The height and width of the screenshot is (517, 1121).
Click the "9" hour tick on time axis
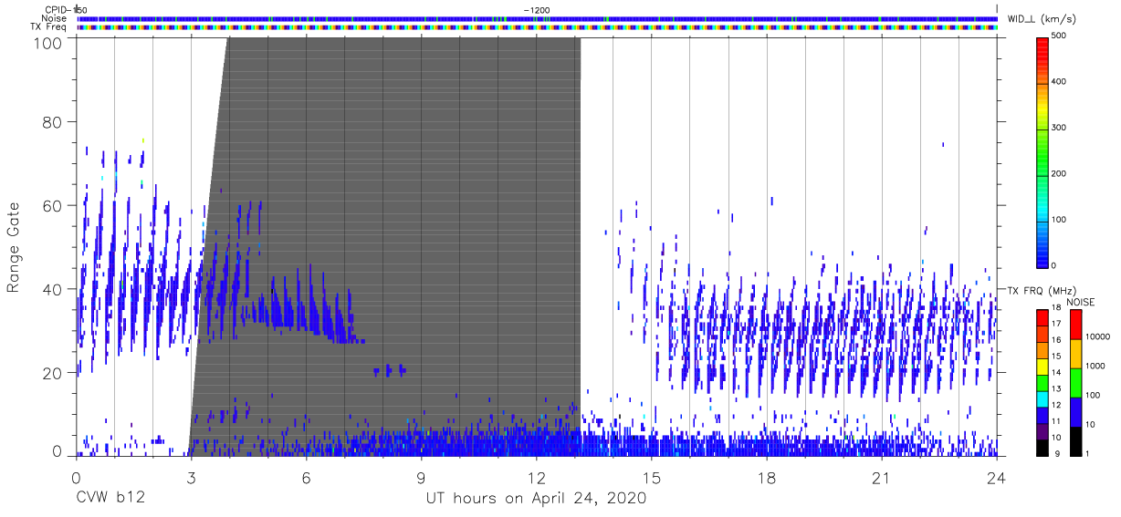421,478
